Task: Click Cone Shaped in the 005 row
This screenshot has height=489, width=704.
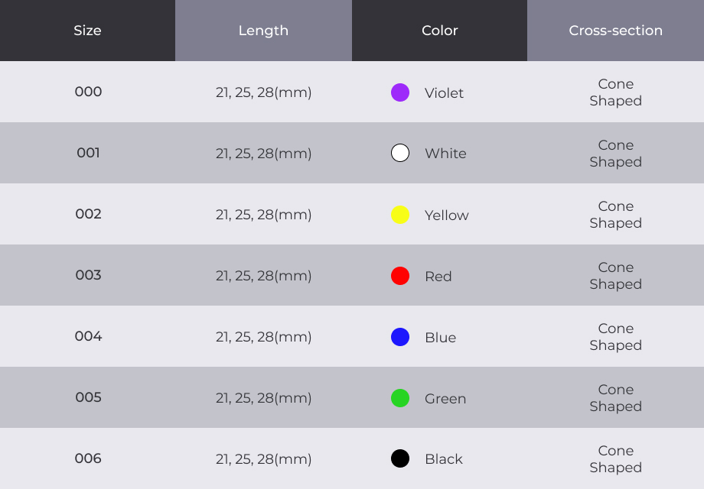Action: [x=615, y=398]
